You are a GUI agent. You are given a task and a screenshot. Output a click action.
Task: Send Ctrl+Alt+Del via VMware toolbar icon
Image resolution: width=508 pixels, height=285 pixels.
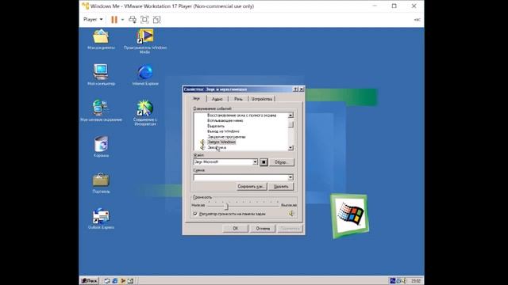(133, 20)
